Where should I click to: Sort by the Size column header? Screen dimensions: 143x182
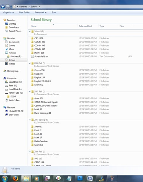126,26
